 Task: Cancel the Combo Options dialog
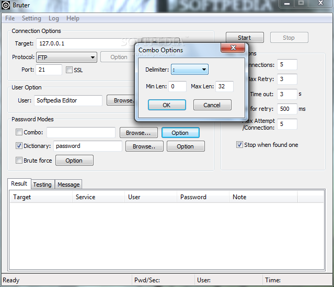212,105
